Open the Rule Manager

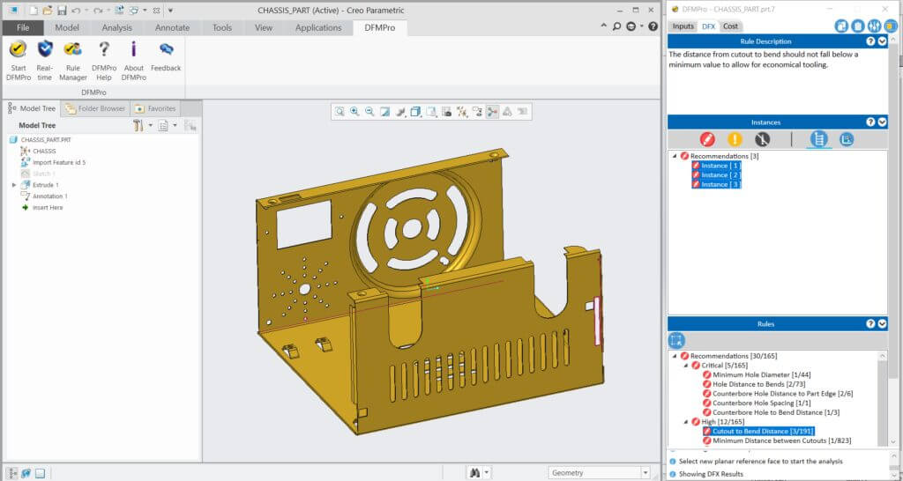point(73,59)
